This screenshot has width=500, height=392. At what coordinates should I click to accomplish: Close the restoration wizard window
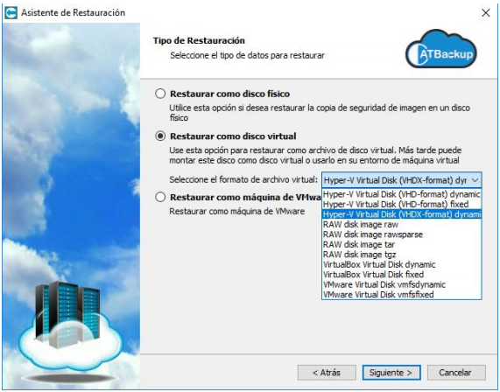point(486,13)
